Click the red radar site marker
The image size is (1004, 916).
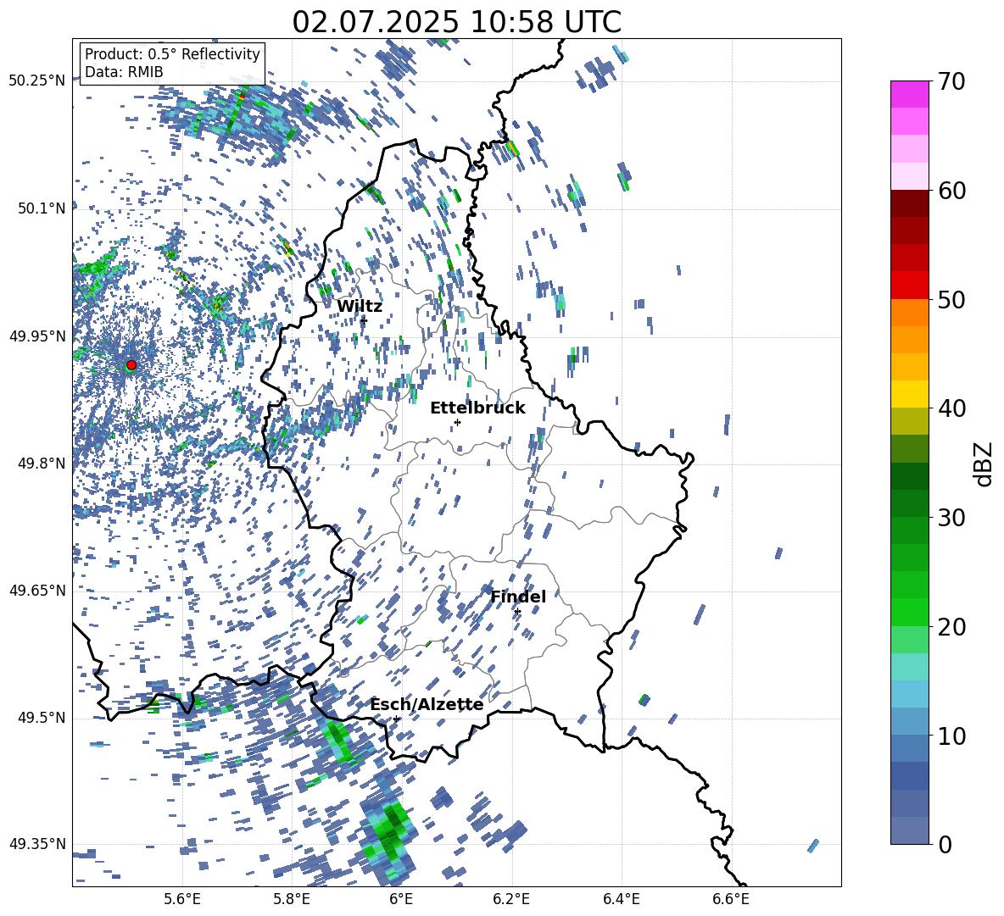pos(131,365)
